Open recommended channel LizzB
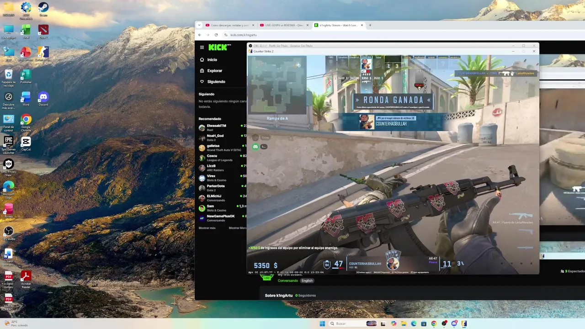This screenshot has height=329, width=585. pos(223,168)
